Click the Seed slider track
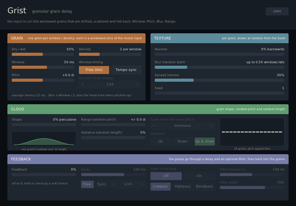This screenshot has width=296, height=206. (220, 93)
